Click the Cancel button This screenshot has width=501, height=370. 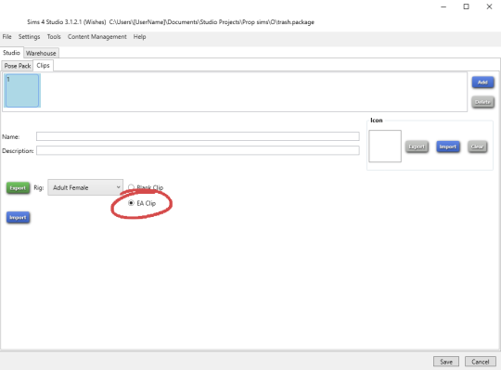pos(481,362)
